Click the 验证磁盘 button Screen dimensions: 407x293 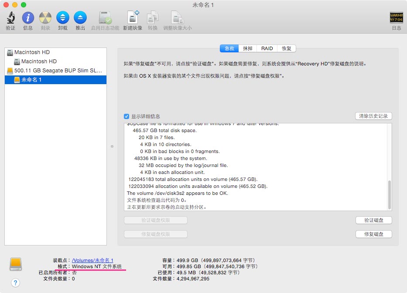[373, 220]
